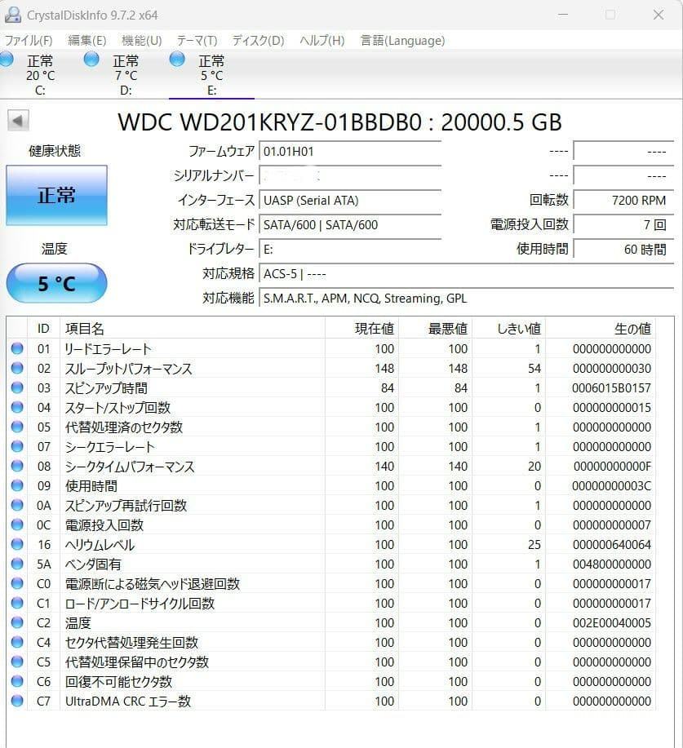The width and height of the screenshot is (683, 748).
Task: Click the blue status dot above drive C:
Action: click(x=6, y=58)
